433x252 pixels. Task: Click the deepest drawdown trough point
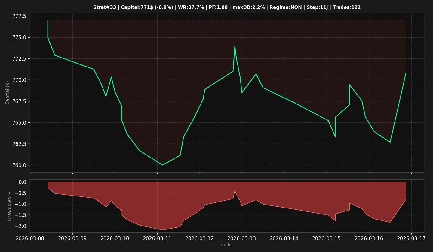[x=162, y=230]
